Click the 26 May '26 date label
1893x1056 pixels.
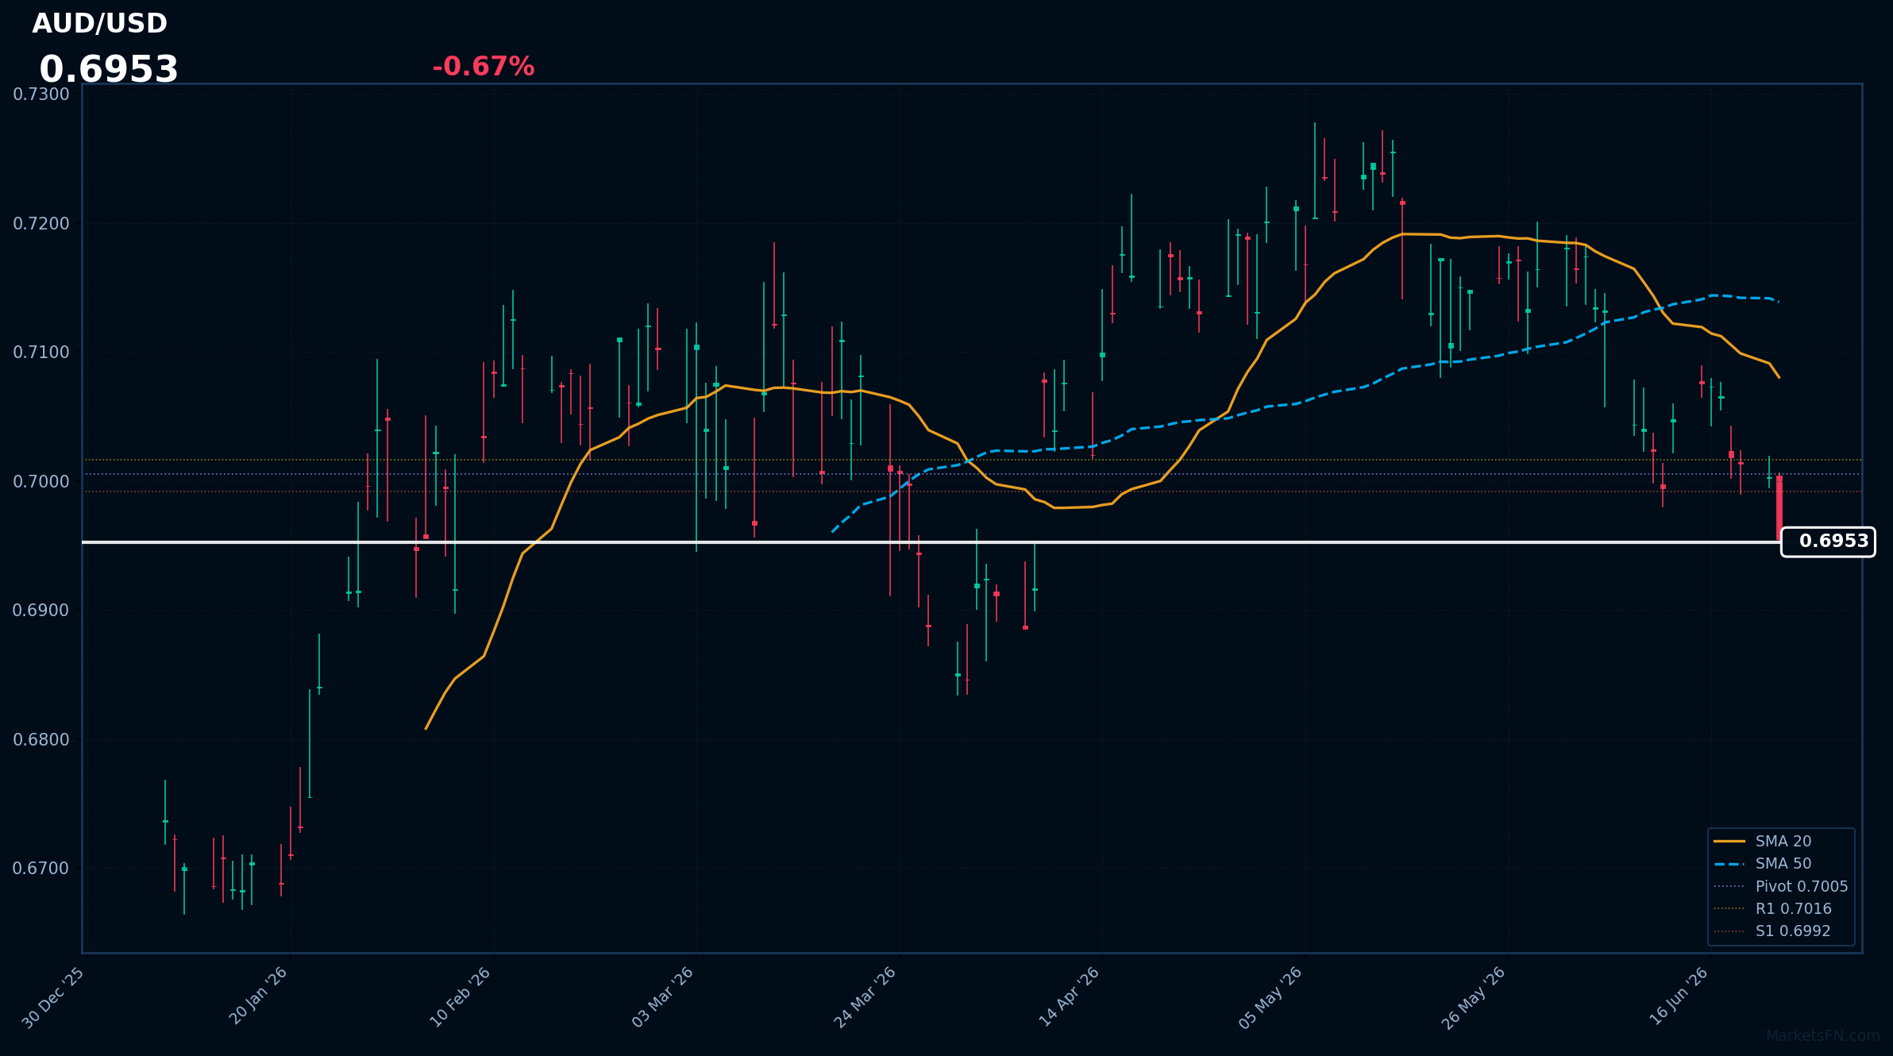(x=1474, y=998)
